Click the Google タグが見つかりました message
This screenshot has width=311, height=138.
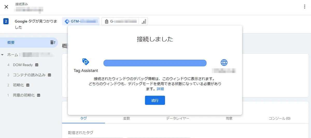click(36, 24)
